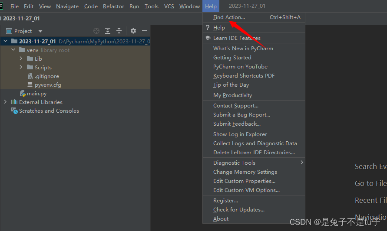Click the venv folder icon
The image size is (387, 231).
coord(22,50)
